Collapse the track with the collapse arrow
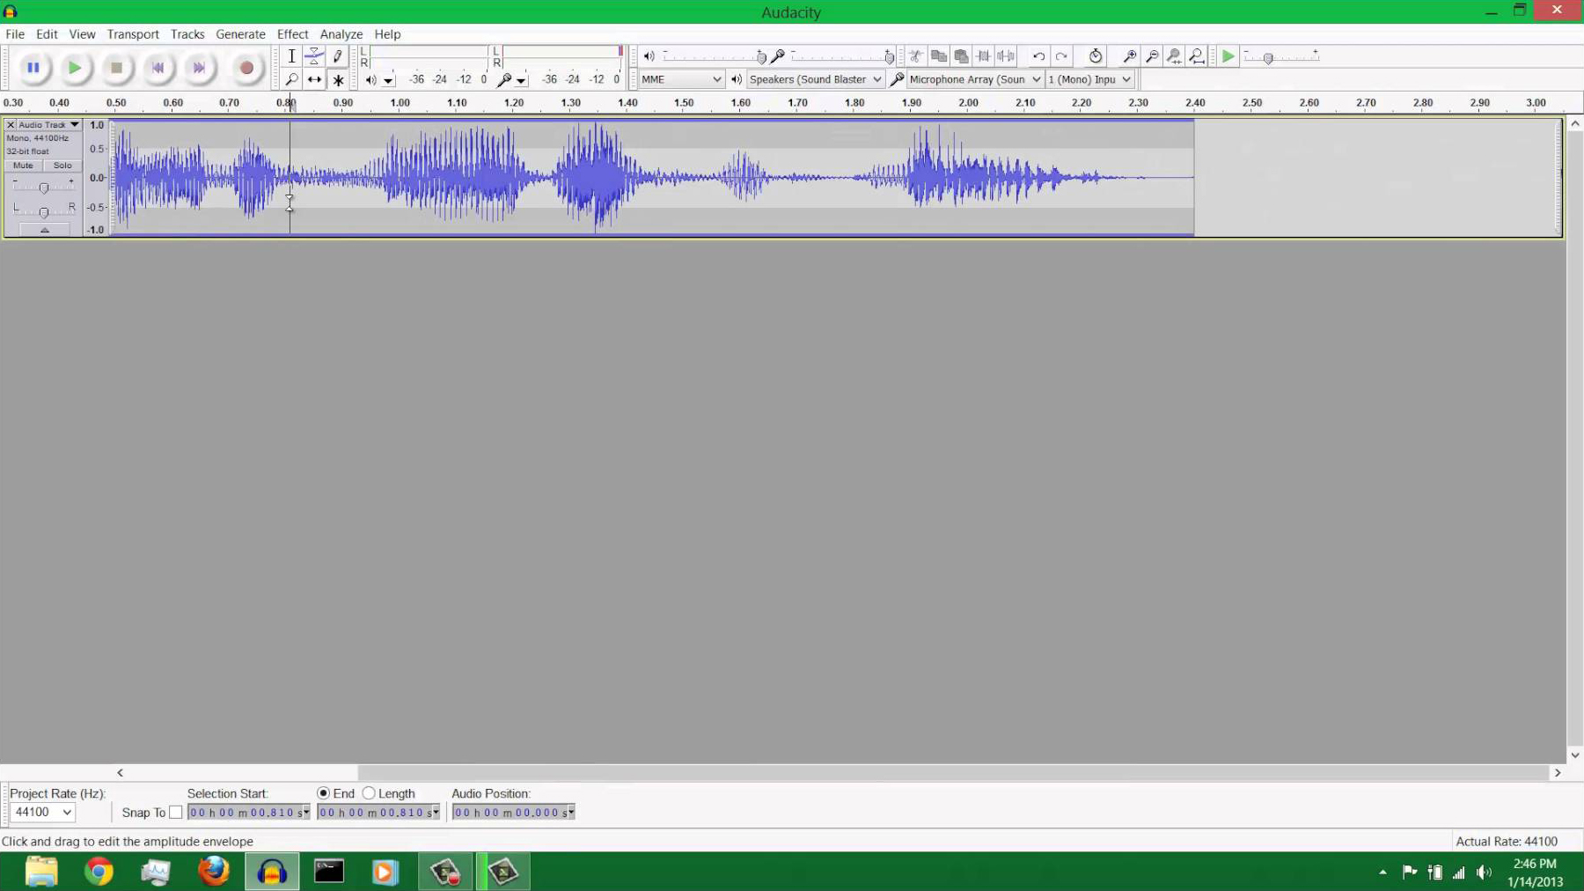 [x=44, y=229]
